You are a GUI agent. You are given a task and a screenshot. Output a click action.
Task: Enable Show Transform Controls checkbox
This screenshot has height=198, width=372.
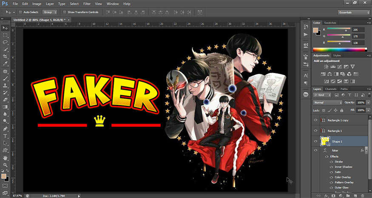[x=64, y=12]
